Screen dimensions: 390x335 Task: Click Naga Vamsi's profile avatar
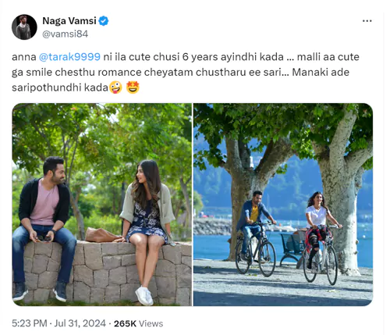24,27
